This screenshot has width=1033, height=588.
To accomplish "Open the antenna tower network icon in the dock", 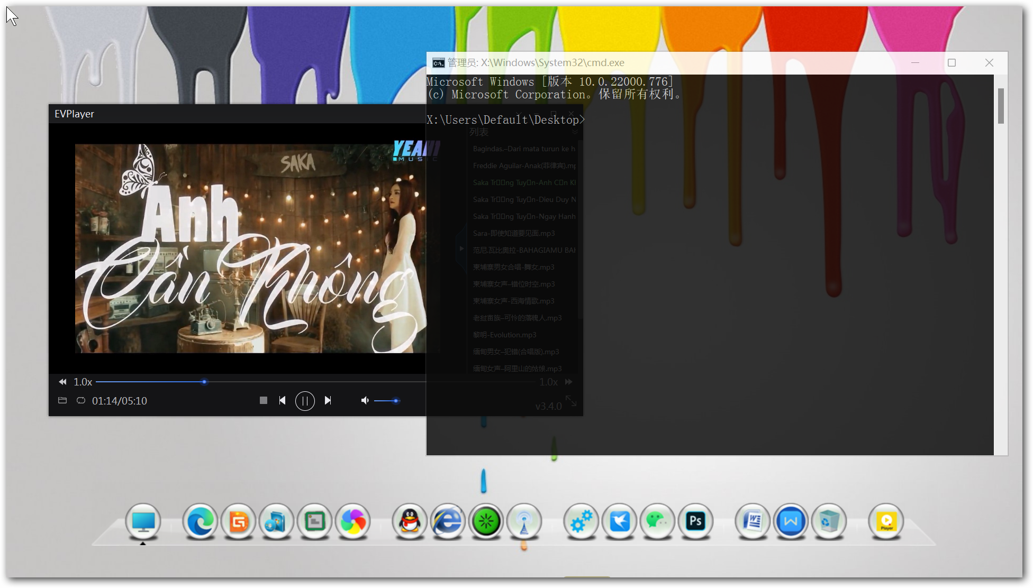I will click(x=524, y=521).
